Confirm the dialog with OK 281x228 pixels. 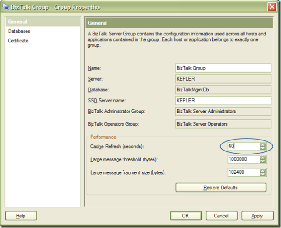point(186,216)
